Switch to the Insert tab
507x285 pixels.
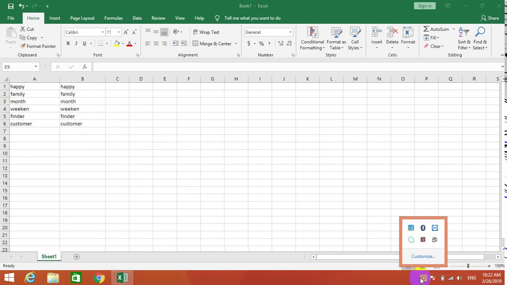tap(55, 18)
